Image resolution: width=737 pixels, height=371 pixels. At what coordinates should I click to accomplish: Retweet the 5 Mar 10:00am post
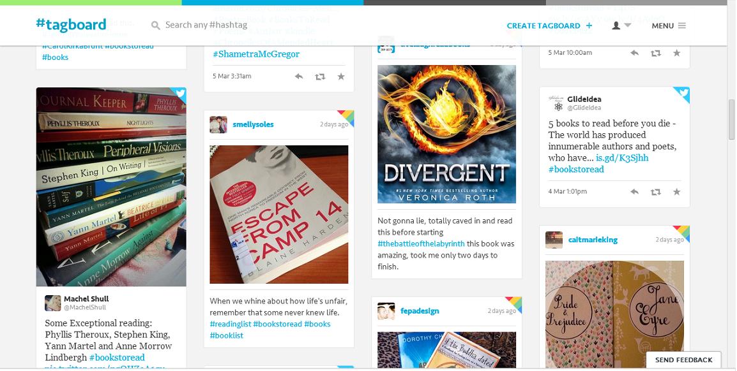(x=656, y=53)
